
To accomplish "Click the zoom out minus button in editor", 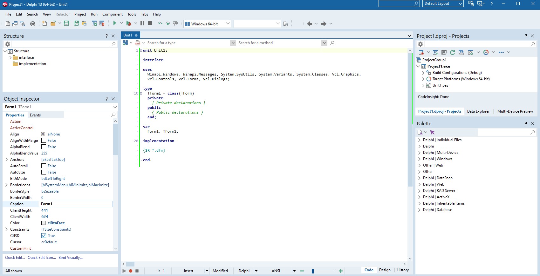I will point(302,271).
